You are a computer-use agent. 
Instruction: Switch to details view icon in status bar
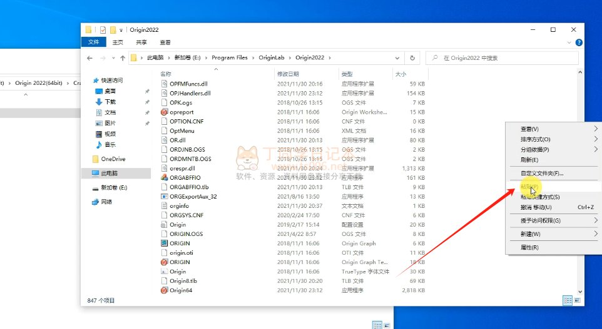point(568,301)
